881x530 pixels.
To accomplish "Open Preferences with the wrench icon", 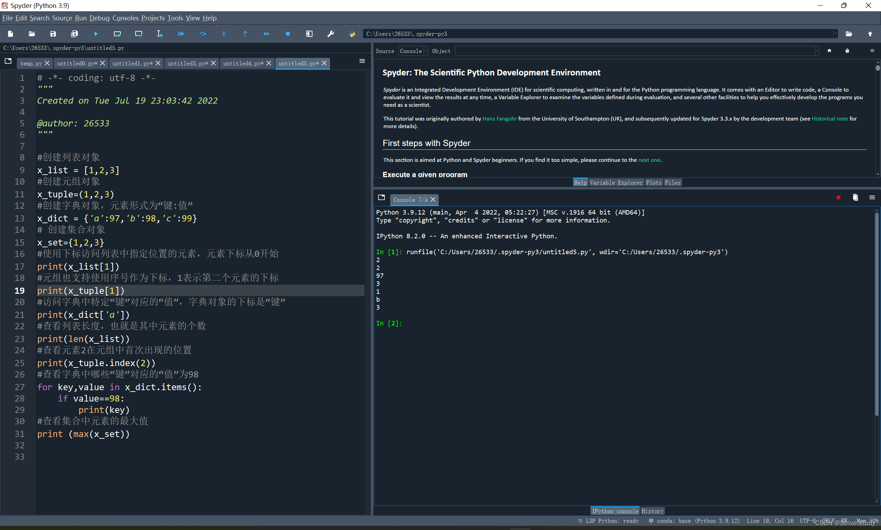I will pyautogui.click(x=330, y=34).
